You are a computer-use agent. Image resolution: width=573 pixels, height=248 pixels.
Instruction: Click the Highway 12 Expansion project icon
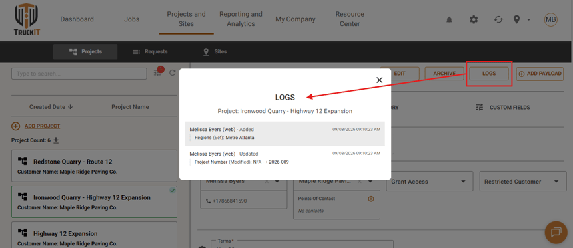pyautogui.click(x=22, y=233)
